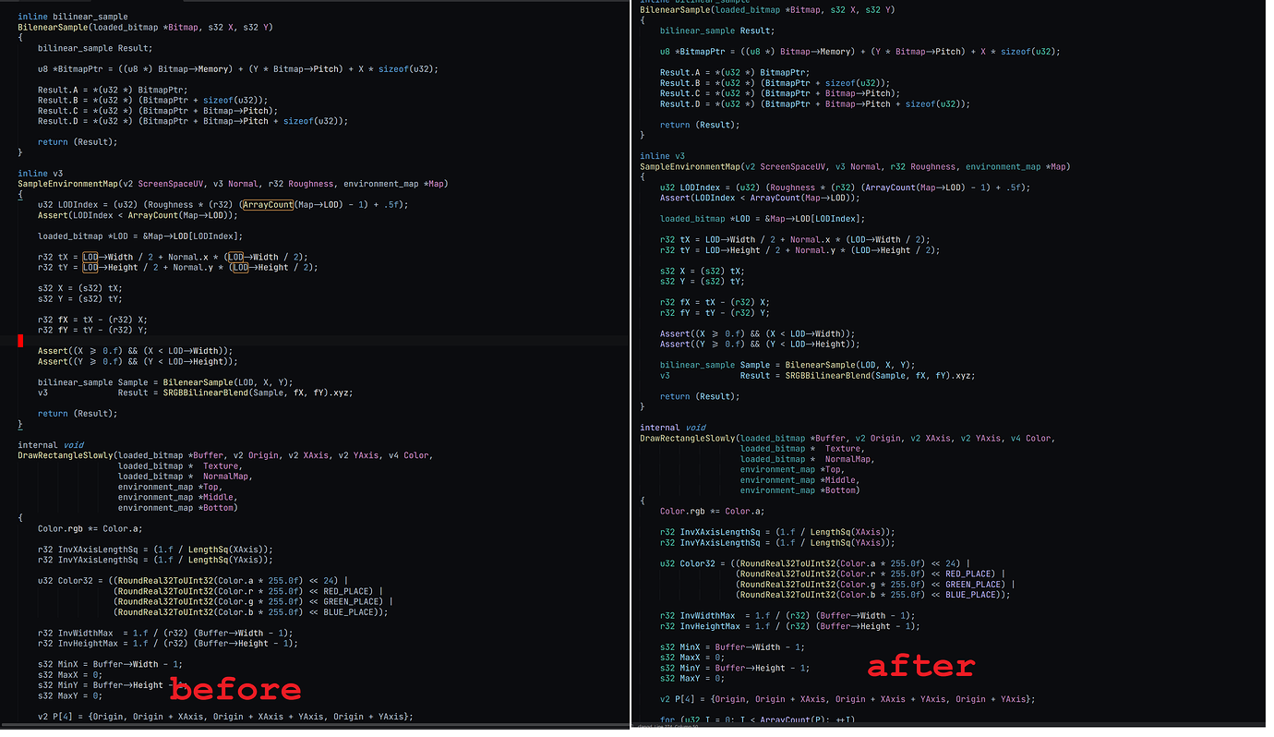1274x737 pixels.
Task: Click DrawRectangleSlowly signature in before pane
Action: tap(224, 455)
